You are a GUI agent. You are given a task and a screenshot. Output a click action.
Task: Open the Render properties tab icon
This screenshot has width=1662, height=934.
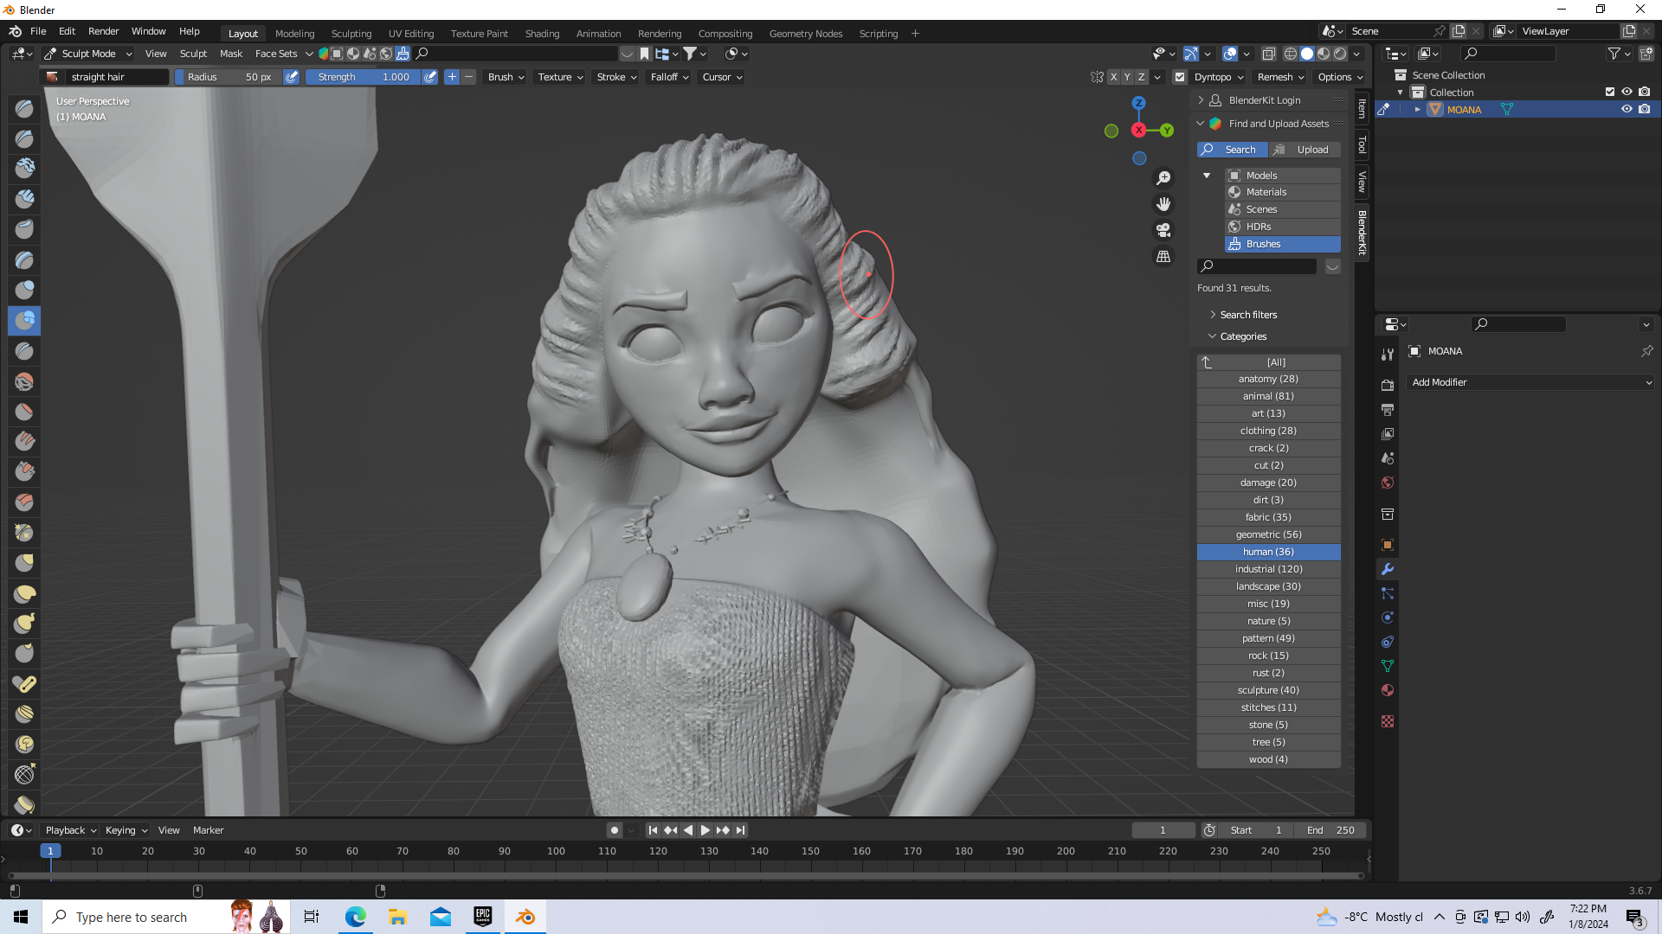click(1388, 385)
